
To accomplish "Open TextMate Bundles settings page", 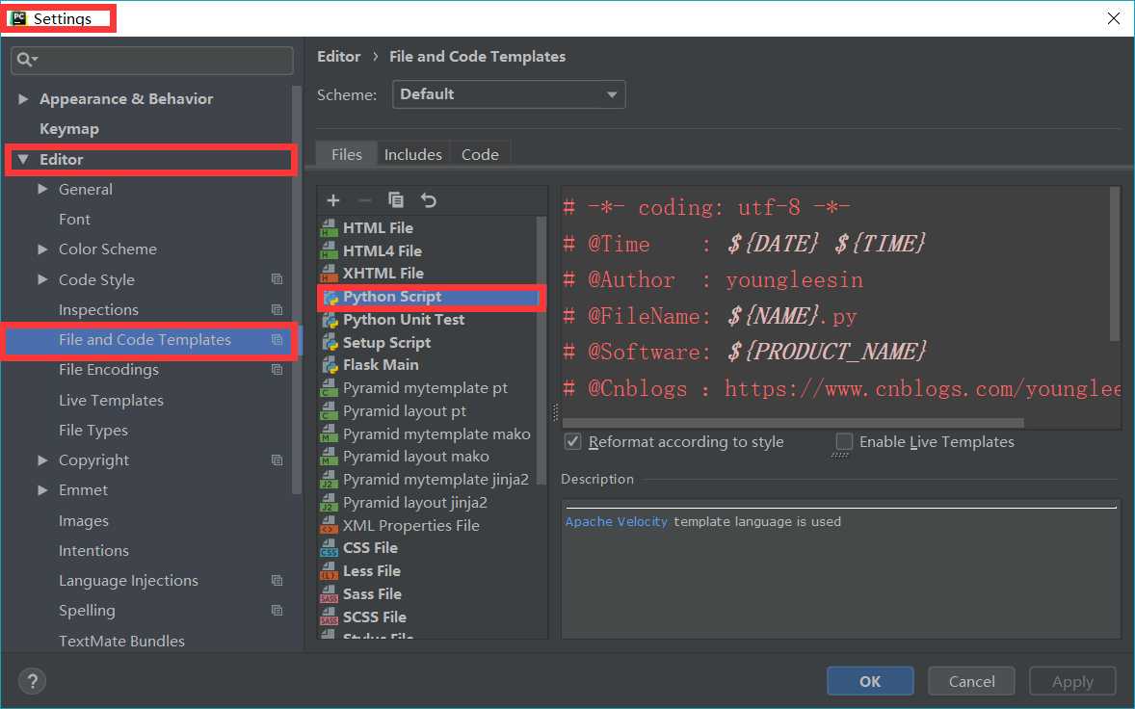I will tap(121, 641).
